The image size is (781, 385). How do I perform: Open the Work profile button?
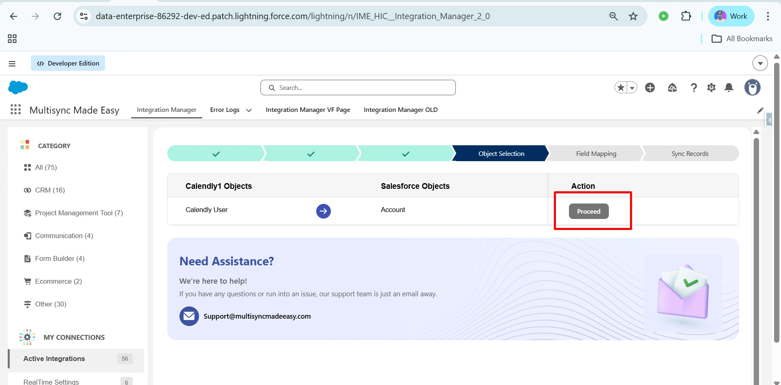coord(731,16)
